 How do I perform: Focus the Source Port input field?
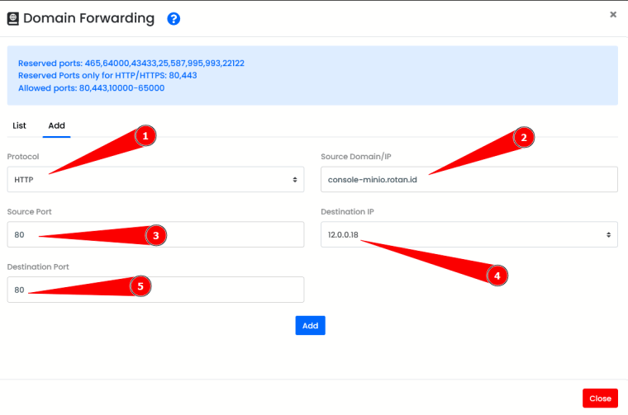coord(155,234)
